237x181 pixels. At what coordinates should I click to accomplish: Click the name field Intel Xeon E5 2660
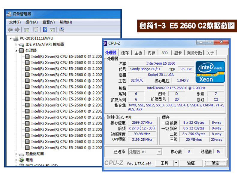[x=161, y=63]
